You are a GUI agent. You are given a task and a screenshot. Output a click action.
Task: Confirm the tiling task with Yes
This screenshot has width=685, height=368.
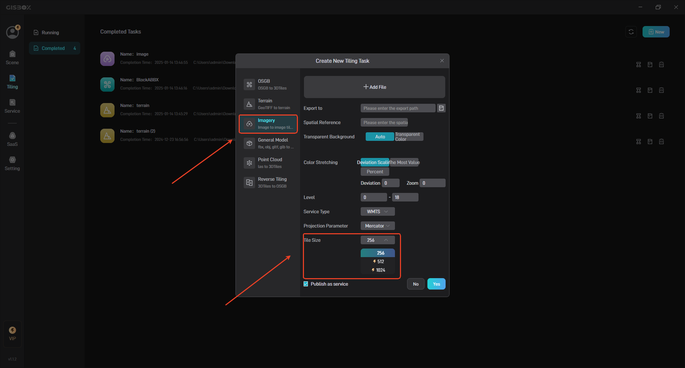tap(436, 284)
